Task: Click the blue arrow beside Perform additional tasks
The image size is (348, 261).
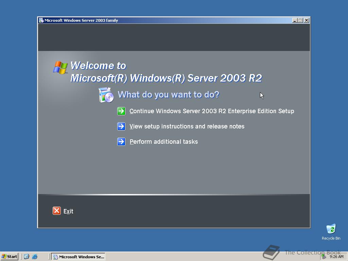Action: pos(121,142)
